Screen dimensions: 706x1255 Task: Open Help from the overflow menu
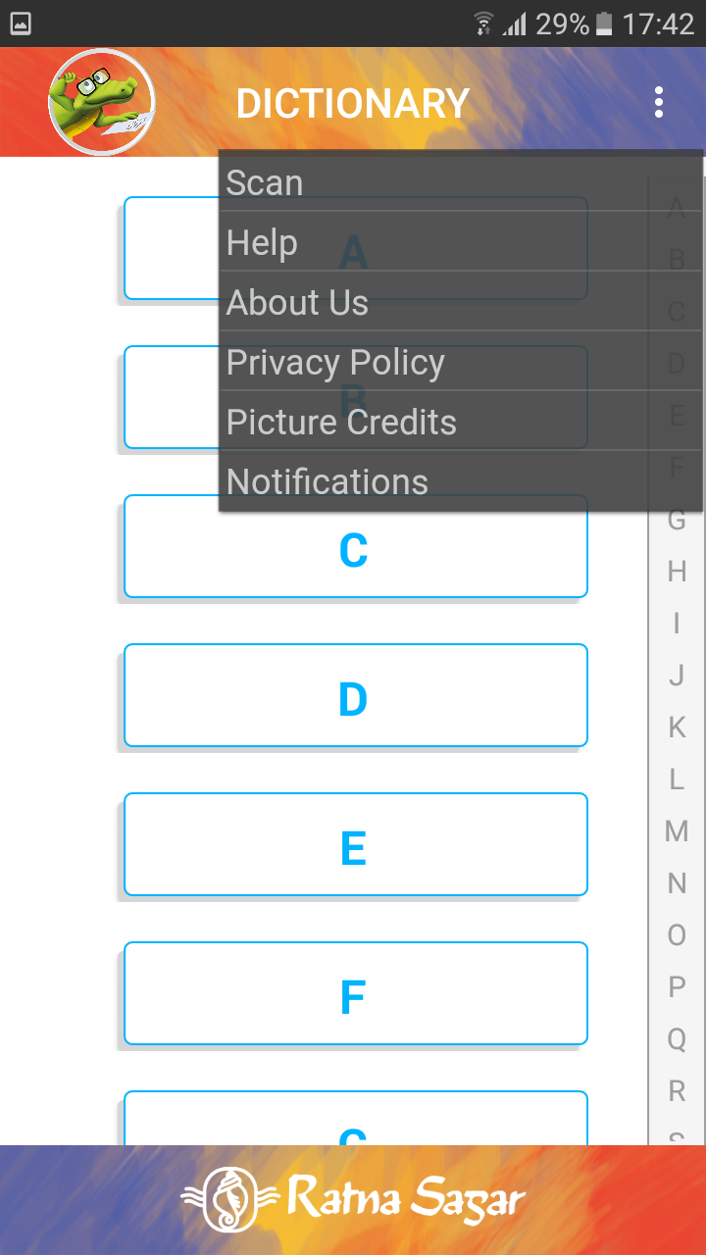[x=461, y=242]
